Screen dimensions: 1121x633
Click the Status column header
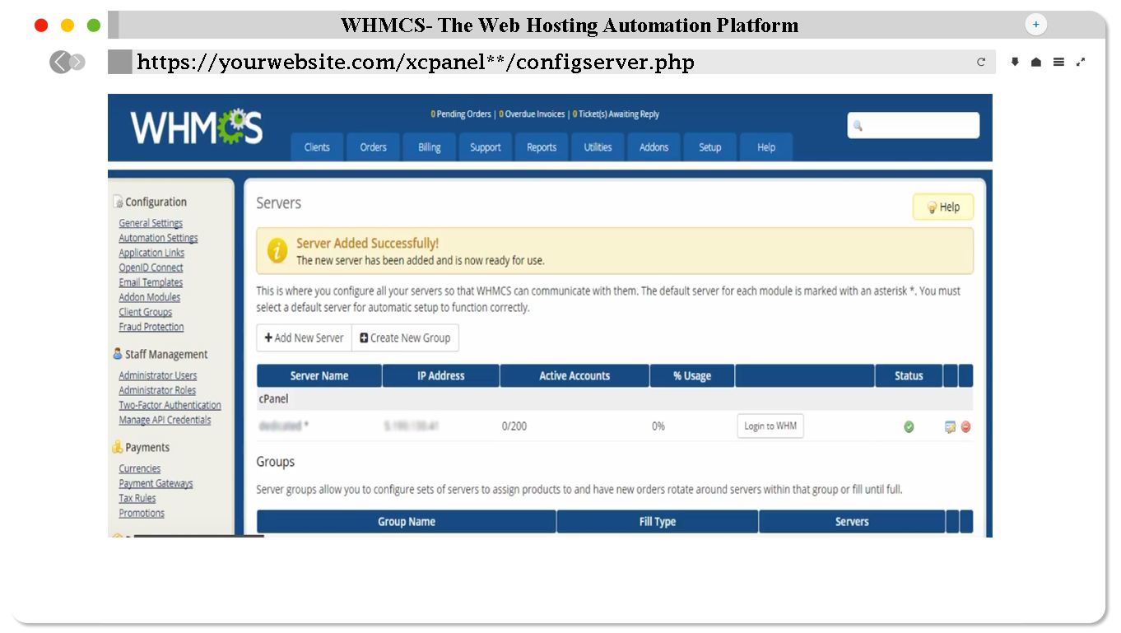click(909, 376)
